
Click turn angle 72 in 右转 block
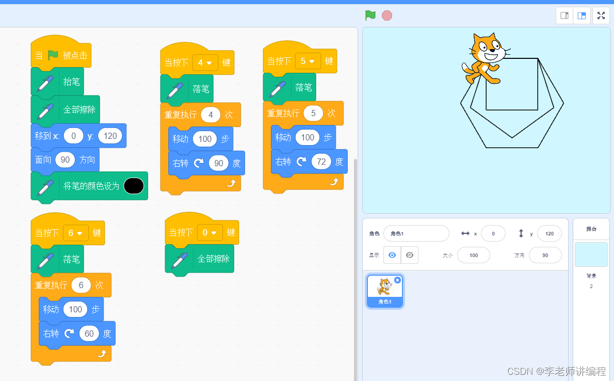pyautogui.click(x=321, y=162)
